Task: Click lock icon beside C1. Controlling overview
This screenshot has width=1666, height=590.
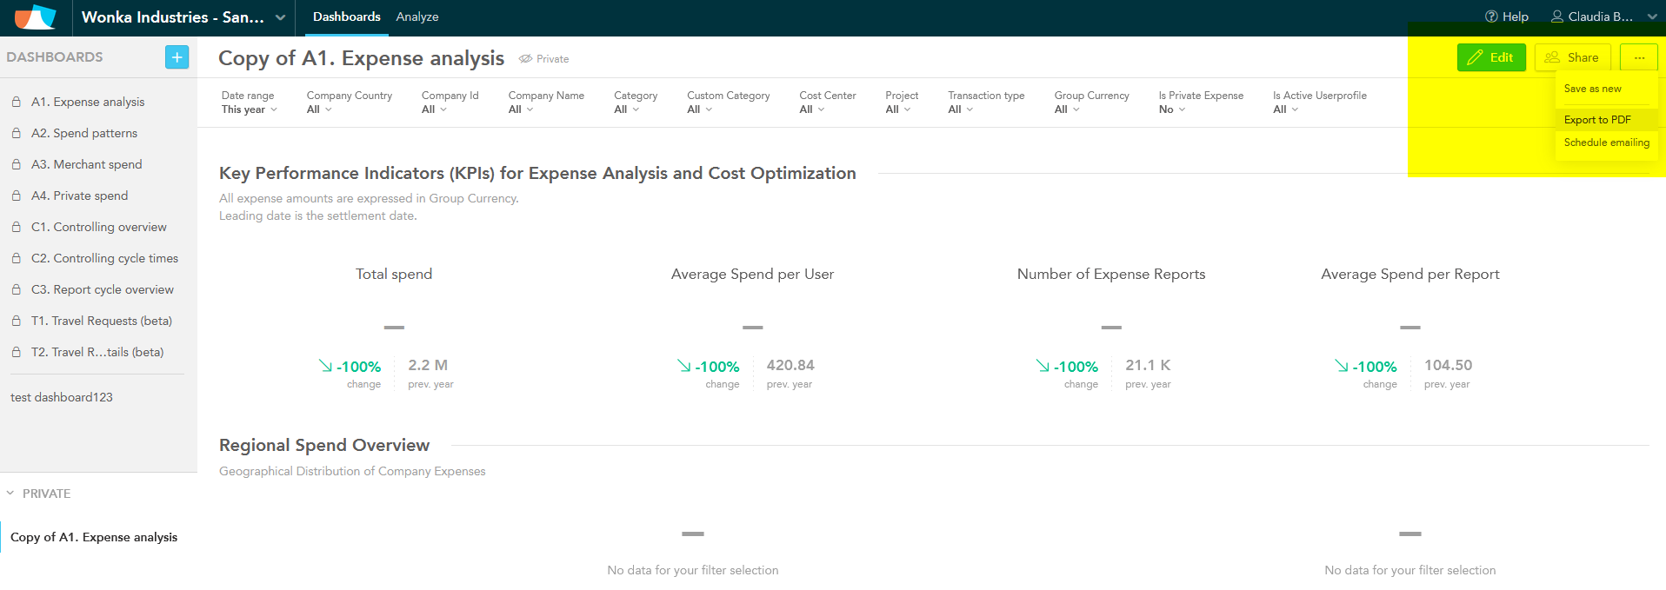Action: tap(17, 227)
